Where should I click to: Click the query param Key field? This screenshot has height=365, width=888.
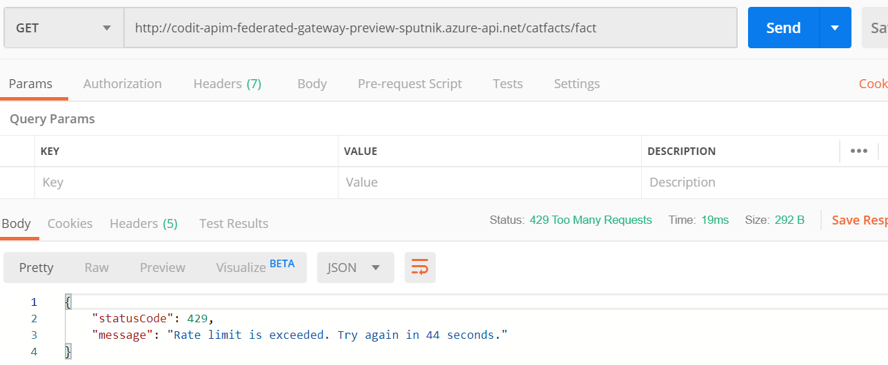click(x=186, y=182)
